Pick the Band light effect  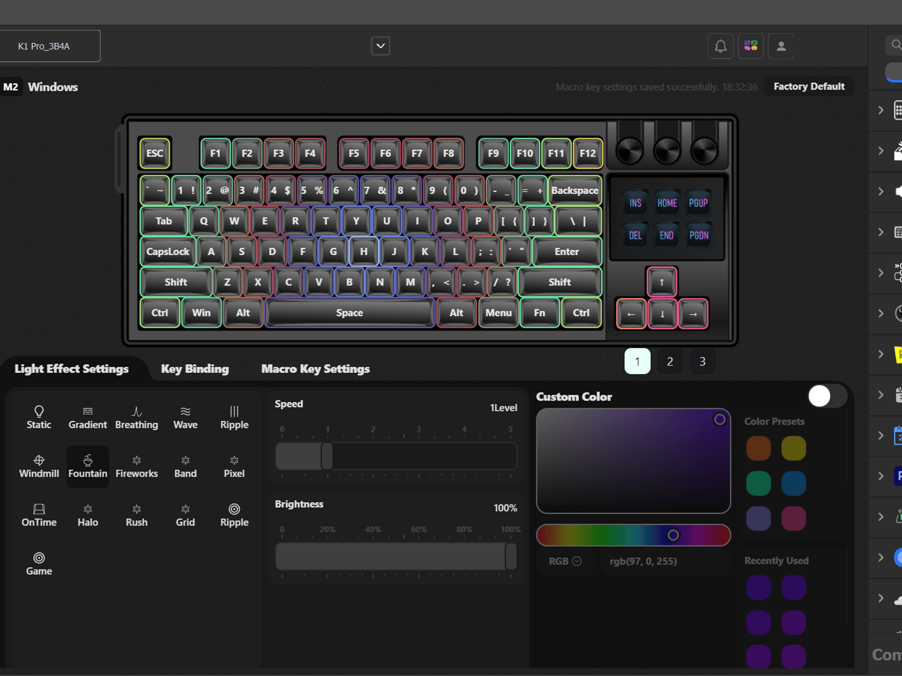[185, 466]
